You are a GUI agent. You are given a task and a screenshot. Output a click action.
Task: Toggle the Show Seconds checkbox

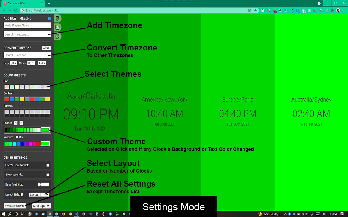coord(48,174)
